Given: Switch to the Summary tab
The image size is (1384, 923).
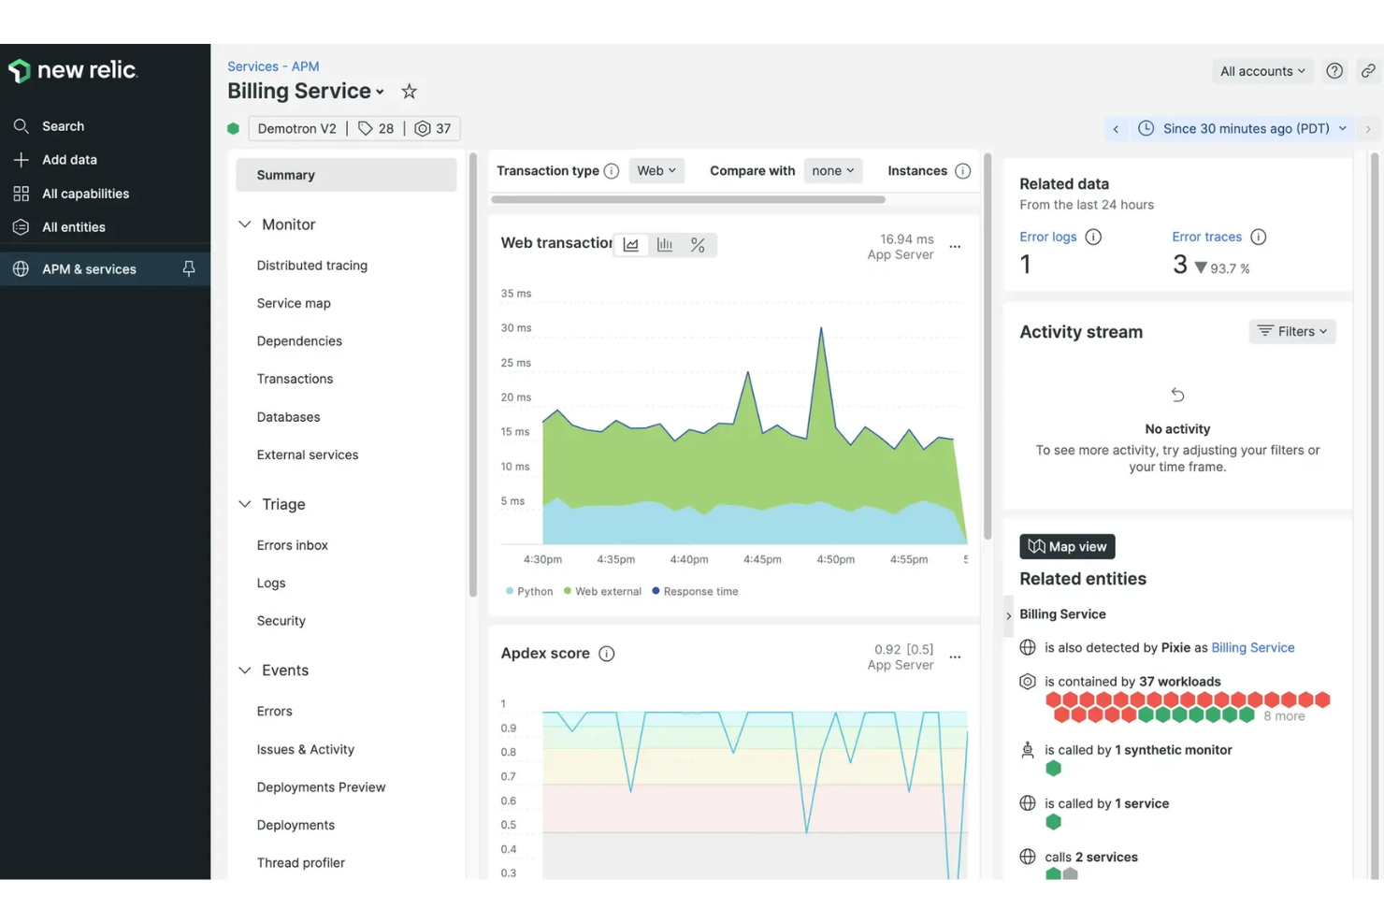Looking at the screenshot, I should coord(285,174).
